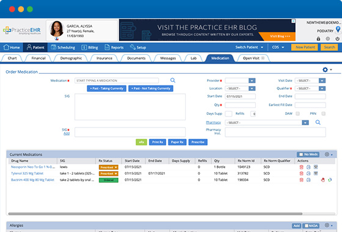Close the Open Visit tab with its x icon
This screenshot has width=342, height=232.
pos(263,58)
